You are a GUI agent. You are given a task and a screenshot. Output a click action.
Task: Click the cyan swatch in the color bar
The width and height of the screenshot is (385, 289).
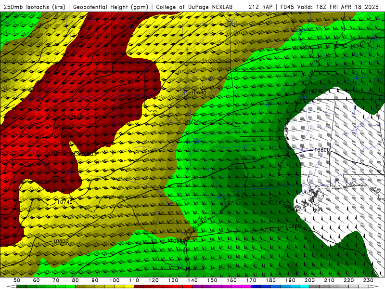click(x=305, y=287)
